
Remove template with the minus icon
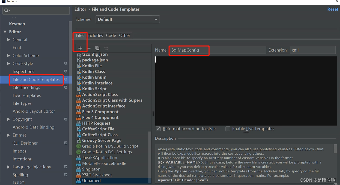click(x=89, y=48)
